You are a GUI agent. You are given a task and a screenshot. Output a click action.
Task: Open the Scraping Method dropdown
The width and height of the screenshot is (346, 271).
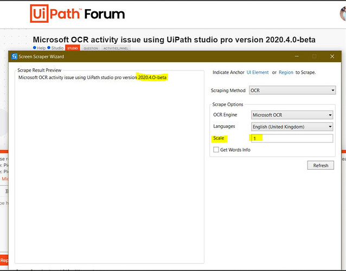(x=292, y=91)
